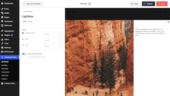Open Support submenu link
This screenshot has width=170, height=96.
pyautogui.click(x=4, y=79)
